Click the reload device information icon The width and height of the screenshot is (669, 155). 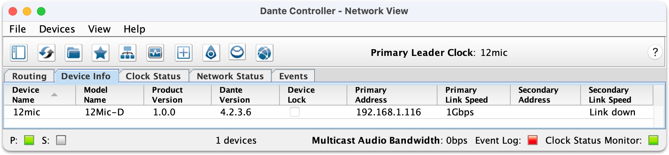coord(47,53)
